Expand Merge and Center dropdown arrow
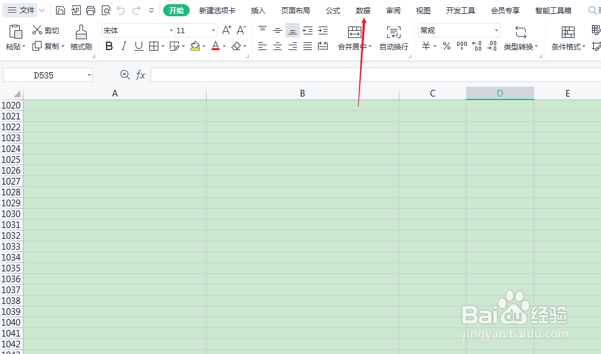Screen dimensions: 601x354 click(x=370, y=46)
